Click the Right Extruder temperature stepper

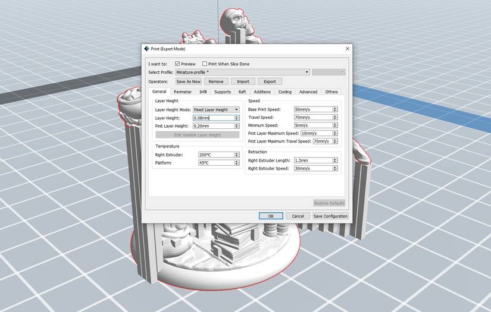tap(237, 155)
